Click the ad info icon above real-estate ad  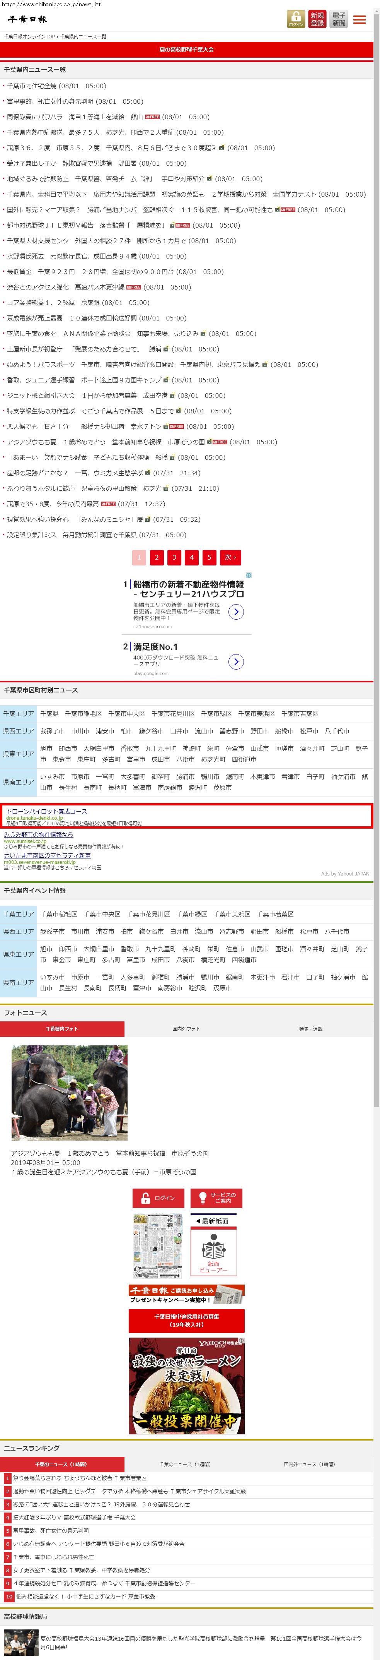pos(249,575)
